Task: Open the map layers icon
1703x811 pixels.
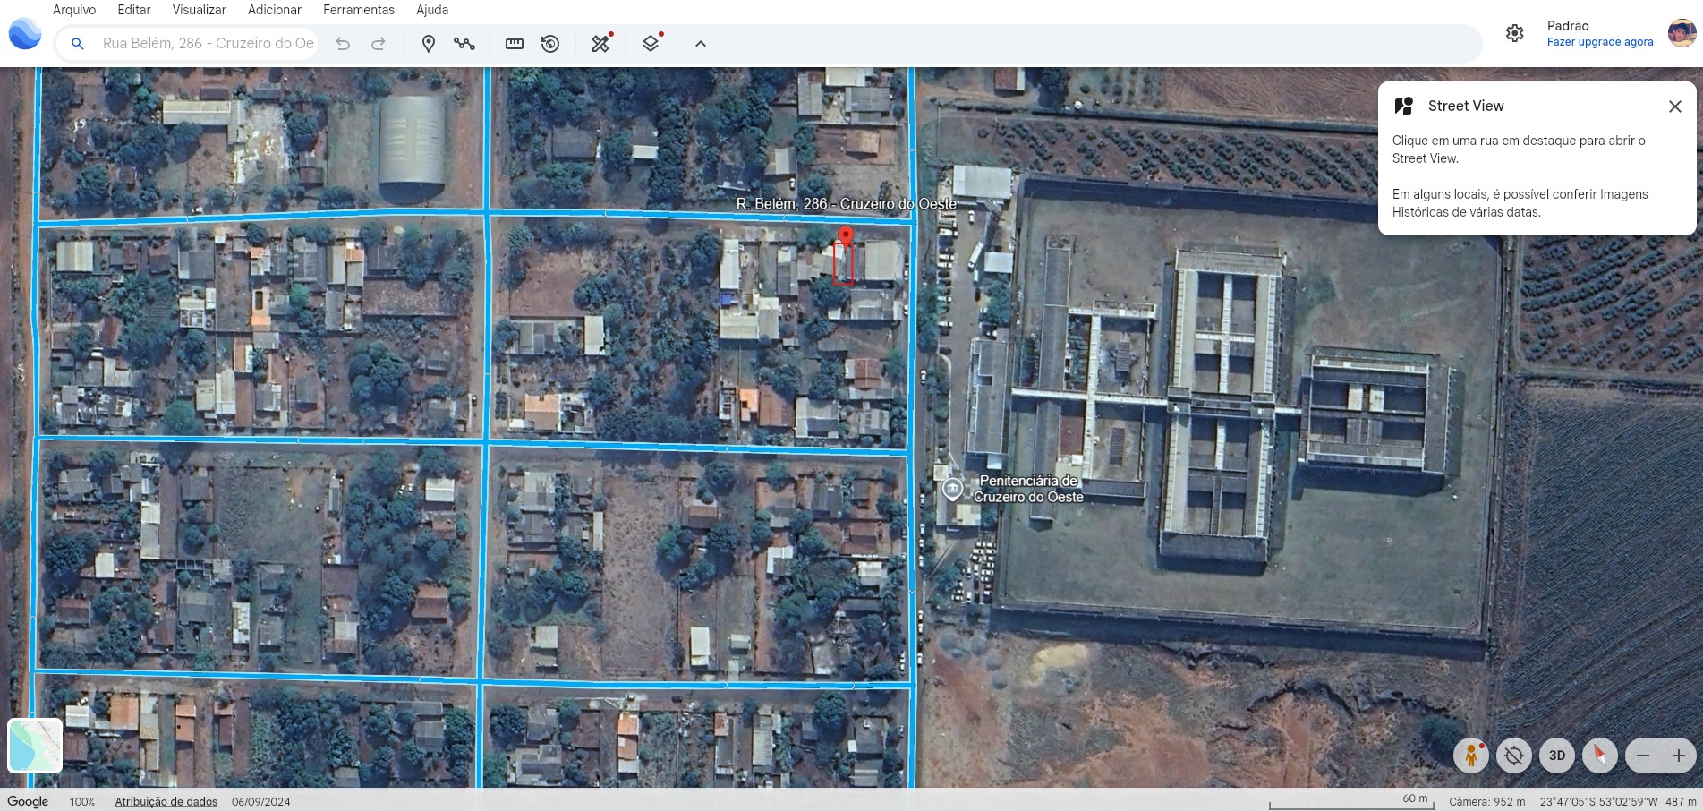Action: (x=652, y=42)
